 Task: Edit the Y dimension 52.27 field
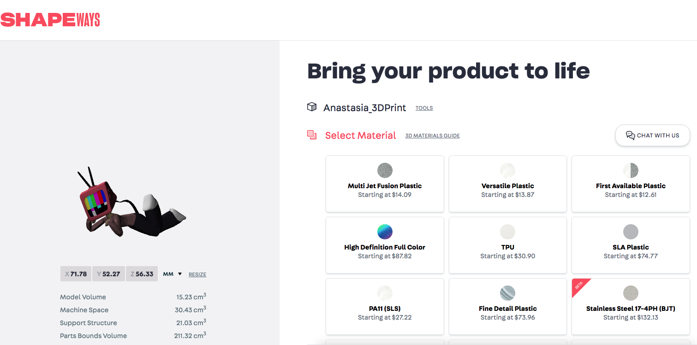(108, 274)
